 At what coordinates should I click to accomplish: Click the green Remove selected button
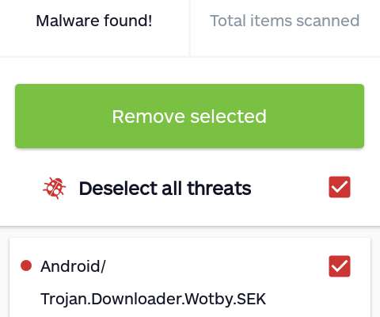[189, 116]
